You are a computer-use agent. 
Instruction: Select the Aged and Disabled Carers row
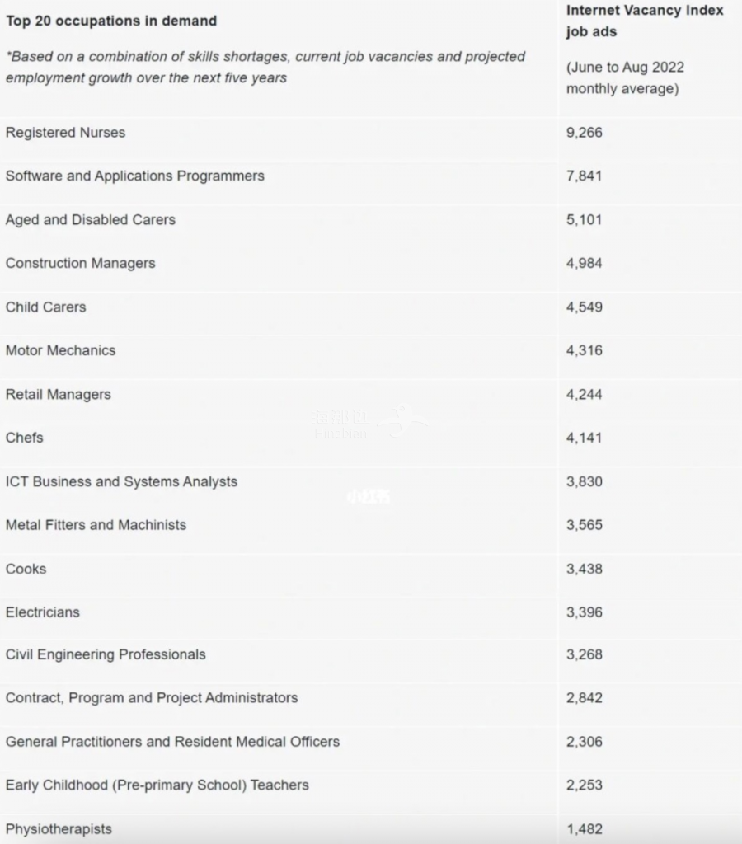pos(90,220)
